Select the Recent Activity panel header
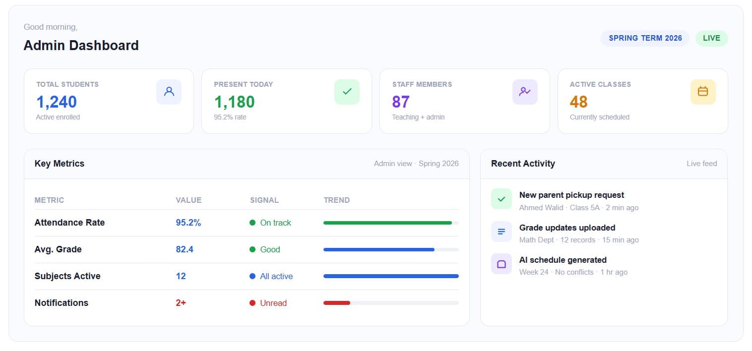752x351 pixels. (x=523, y=163)
